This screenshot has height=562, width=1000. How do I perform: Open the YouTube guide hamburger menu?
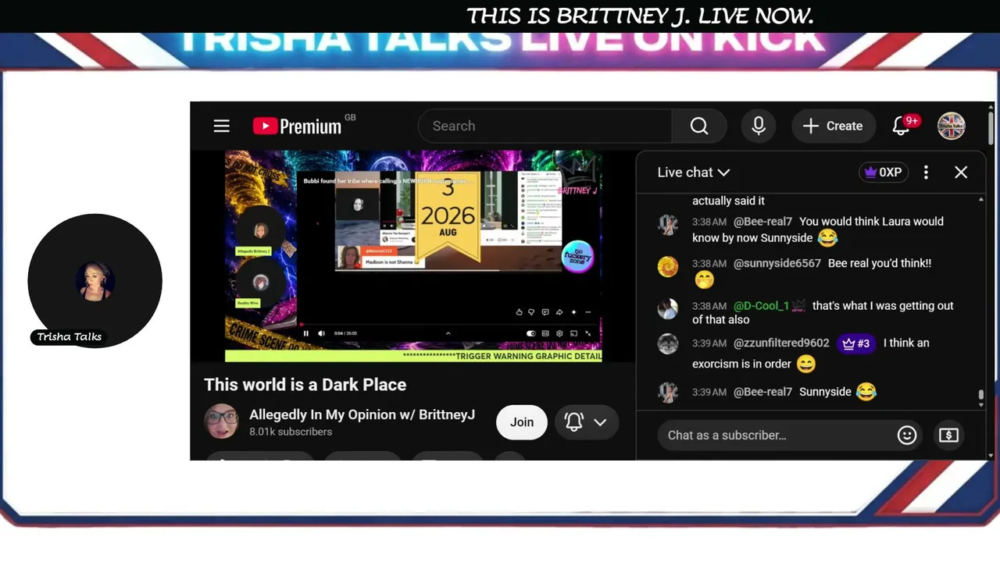point(222,126)
